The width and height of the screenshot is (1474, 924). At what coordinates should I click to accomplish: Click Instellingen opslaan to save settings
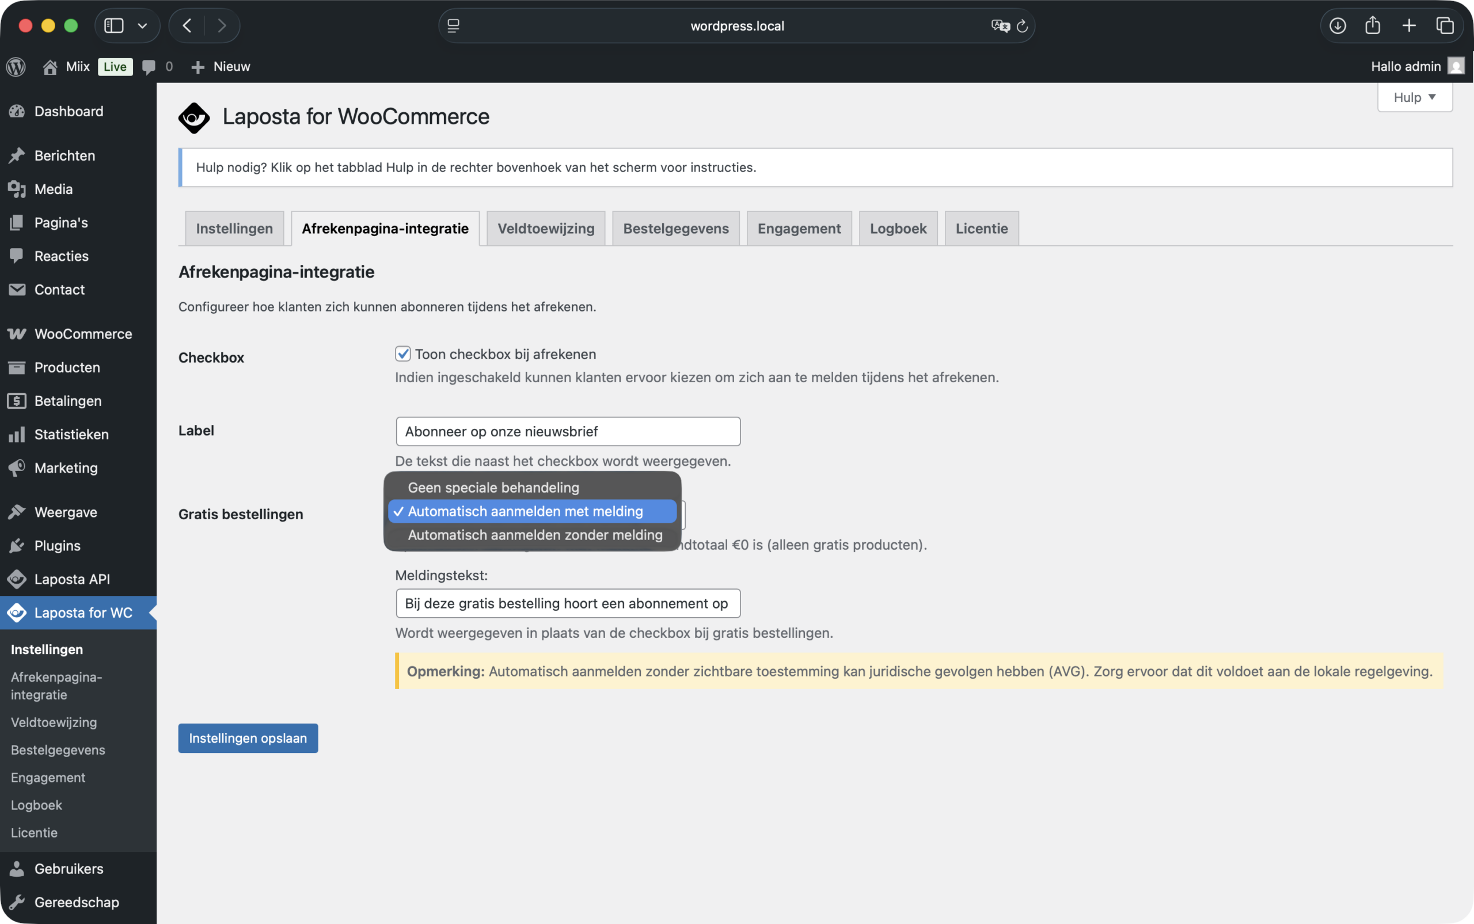pyautogui.click(x=248, y=737)
